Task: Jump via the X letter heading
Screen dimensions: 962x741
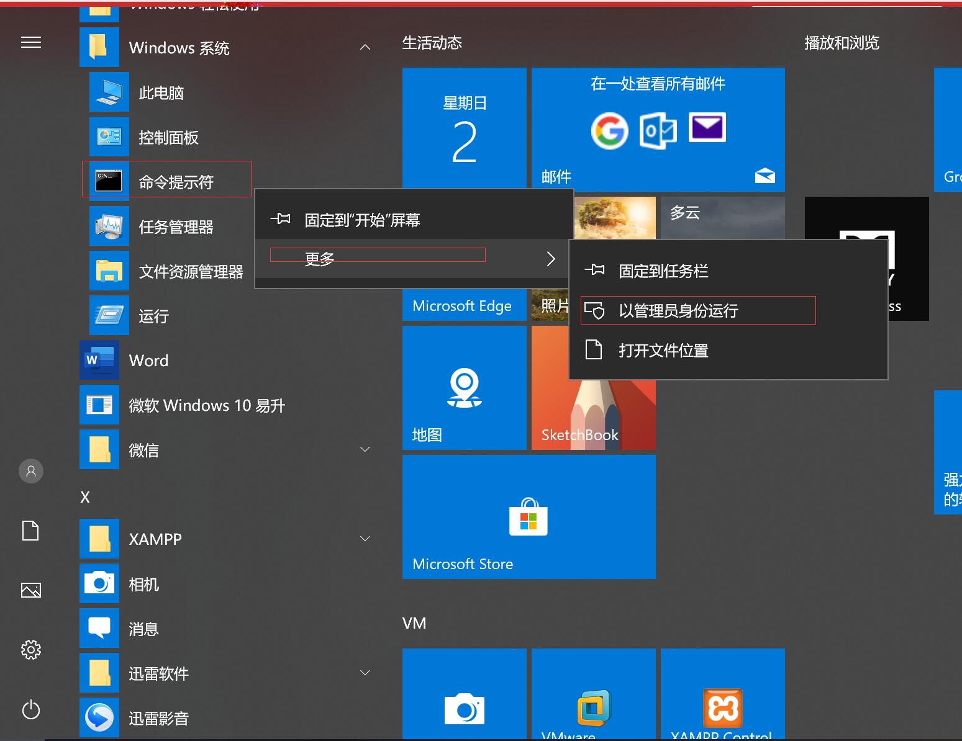Action: [x=85, y=497]
